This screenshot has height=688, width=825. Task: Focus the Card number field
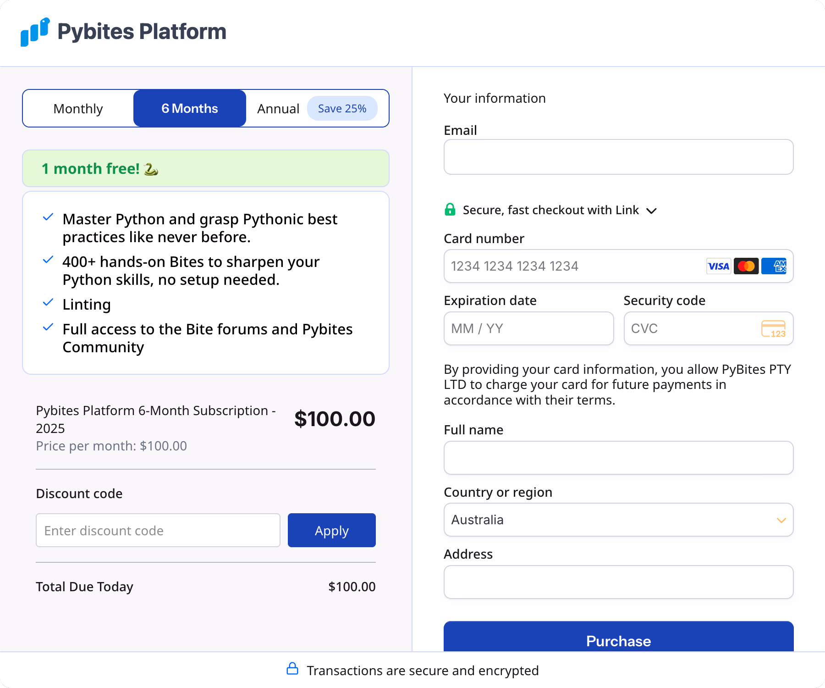tap(619, 266)
